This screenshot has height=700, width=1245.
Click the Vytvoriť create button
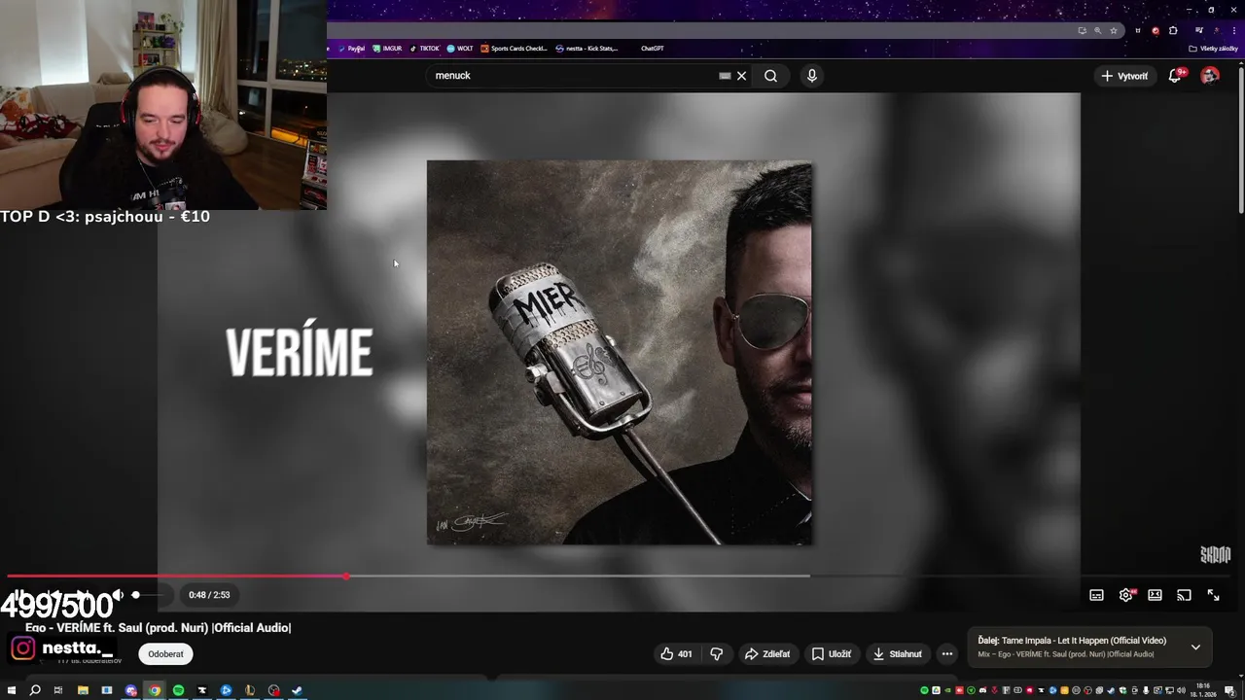[1124, 76]
